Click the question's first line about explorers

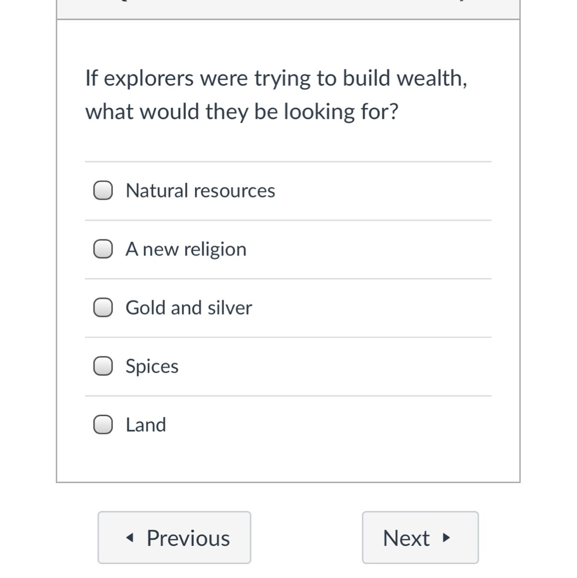click(276, 78)
